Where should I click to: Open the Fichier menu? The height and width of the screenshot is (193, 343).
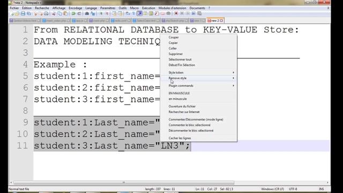click(14, 8)
